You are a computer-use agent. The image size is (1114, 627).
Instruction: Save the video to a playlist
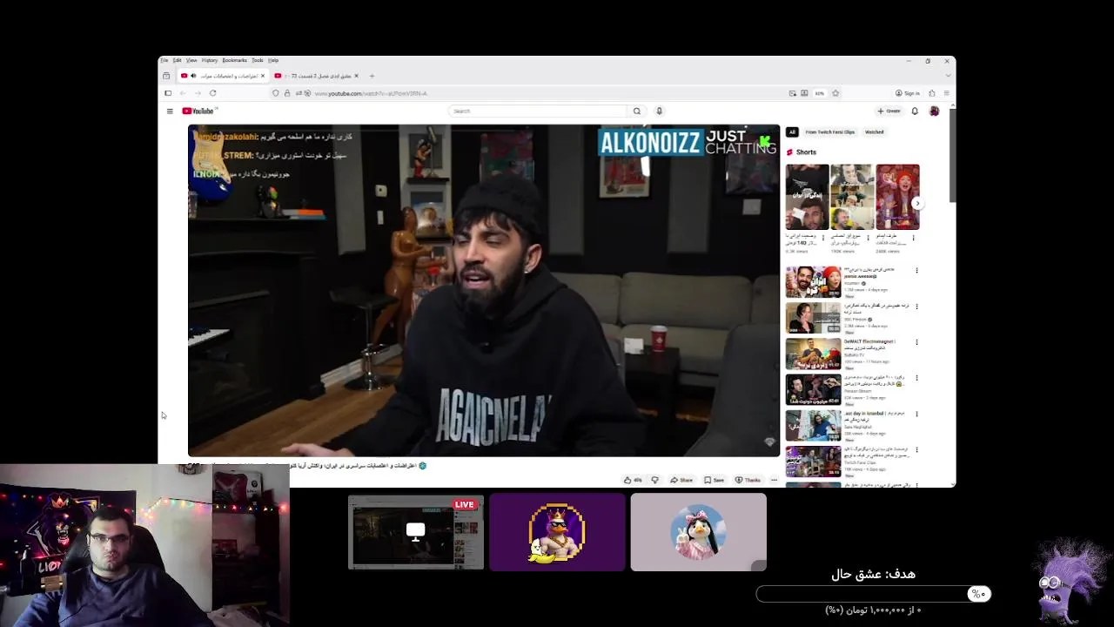714,480
